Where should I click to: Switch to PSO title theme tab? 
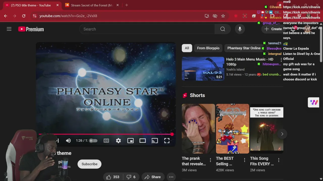(x=31, y=5)
